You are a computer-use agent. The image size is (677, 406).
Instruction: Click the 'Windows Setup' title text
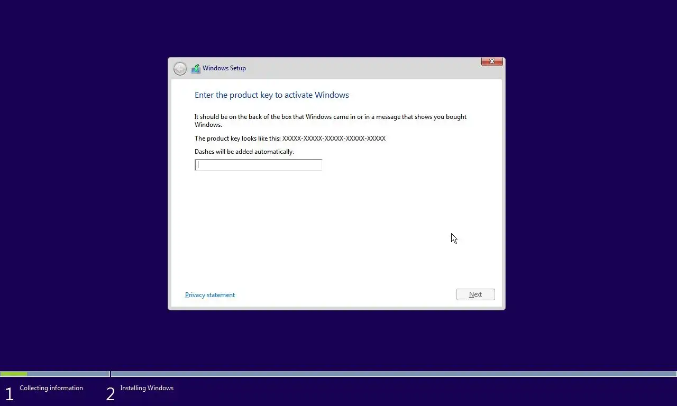[x=224, y=68]
